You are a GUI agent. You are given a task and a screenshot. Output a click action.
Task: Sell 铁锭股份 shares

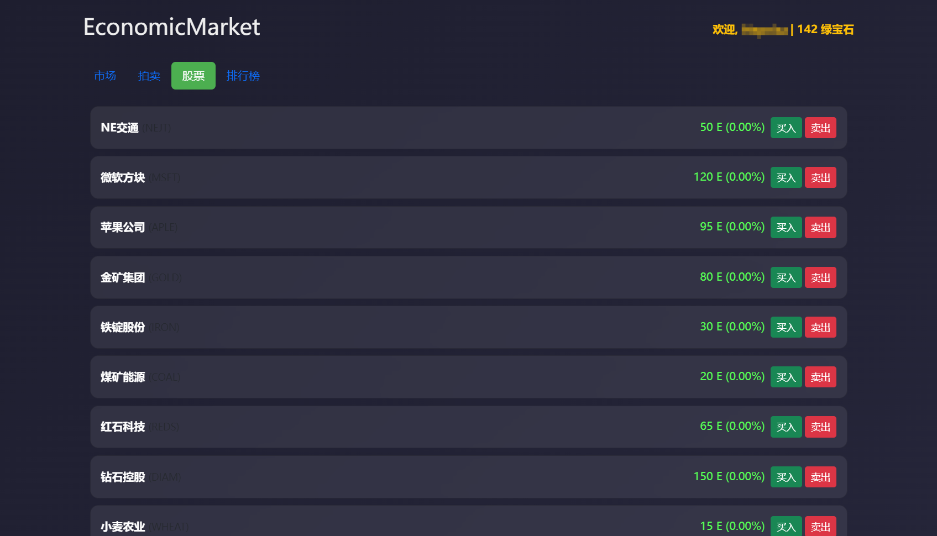click(x=820, y=327)
